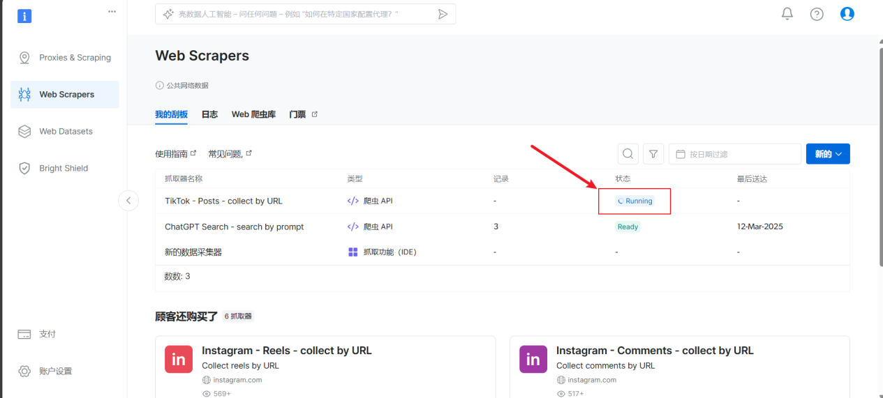Click the records value 3 in ChatGPT row

click(496, 227)
